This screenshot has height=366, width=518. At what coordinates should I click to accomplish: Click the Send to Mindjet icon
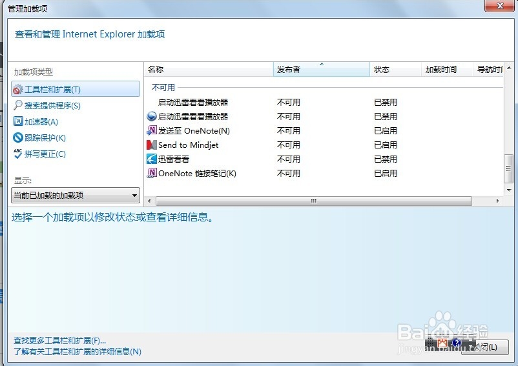point(151,145)
